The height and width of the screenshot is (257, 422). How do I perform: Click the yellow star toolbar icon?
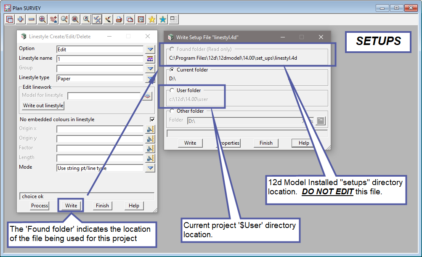point(152,19)
